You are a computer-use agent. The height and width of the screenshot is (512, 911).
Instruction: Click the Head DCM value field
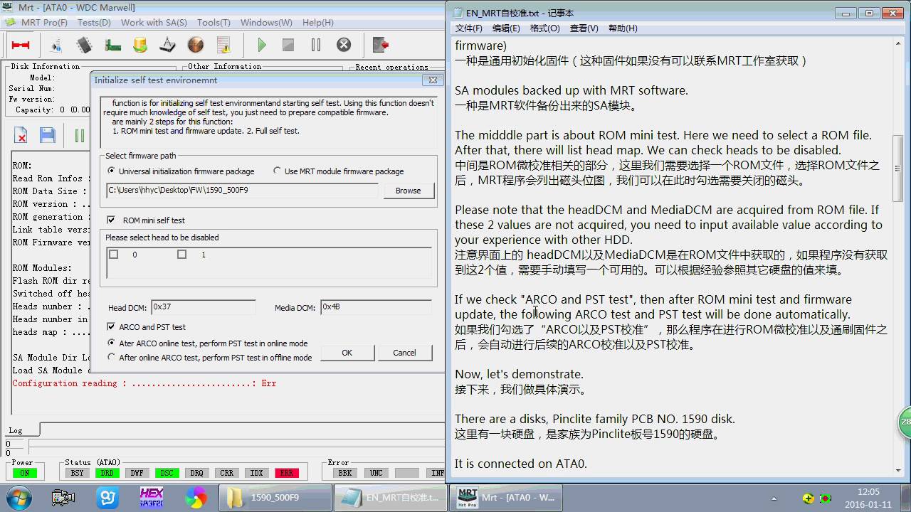(x=203, y=307)
